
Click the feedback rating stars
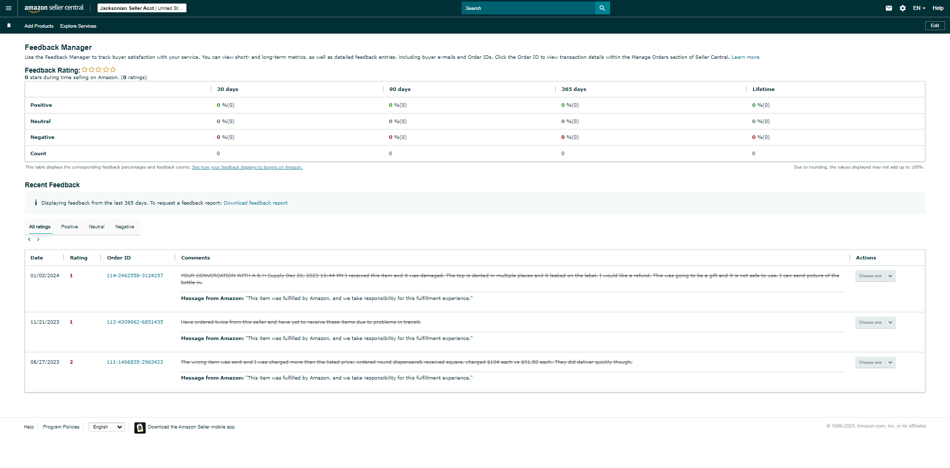99,70
